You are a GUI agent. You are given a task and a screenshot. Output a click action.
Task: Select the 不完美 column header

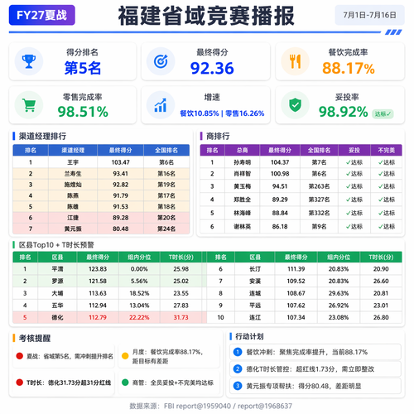pos(386,150)
